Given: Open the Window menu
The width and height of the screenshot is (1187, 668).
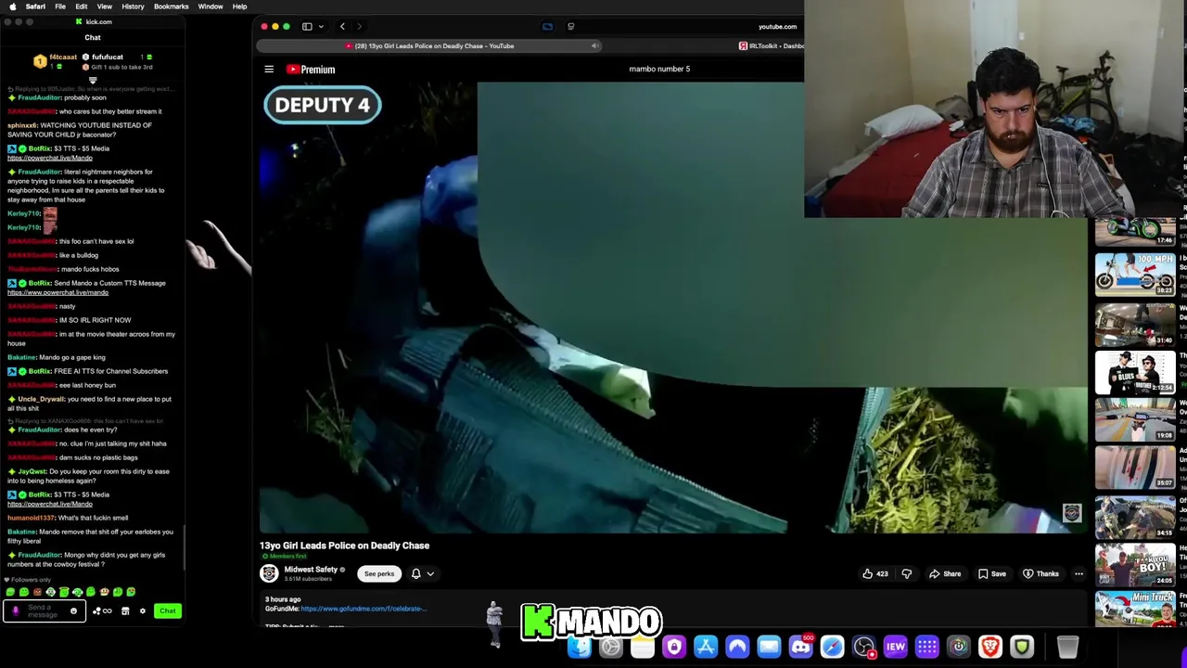Looking at the screenshot, I should click(x=211, y=6).
